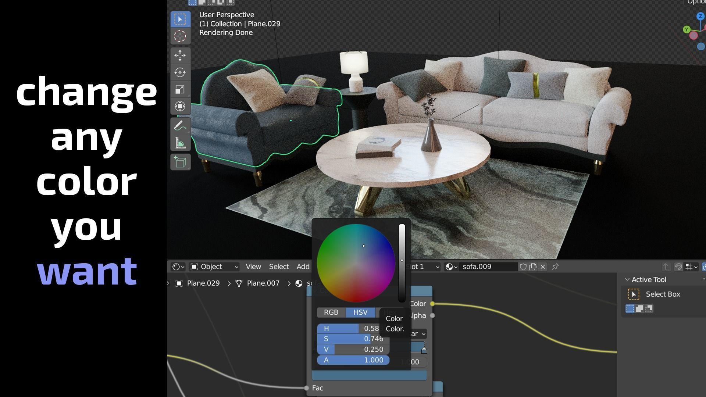Select the Measure ruler tool

[x=180, y=143]
